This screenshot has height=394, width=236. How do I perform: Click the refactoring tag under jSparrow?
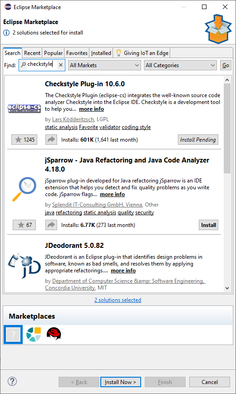tap(69, 212)
